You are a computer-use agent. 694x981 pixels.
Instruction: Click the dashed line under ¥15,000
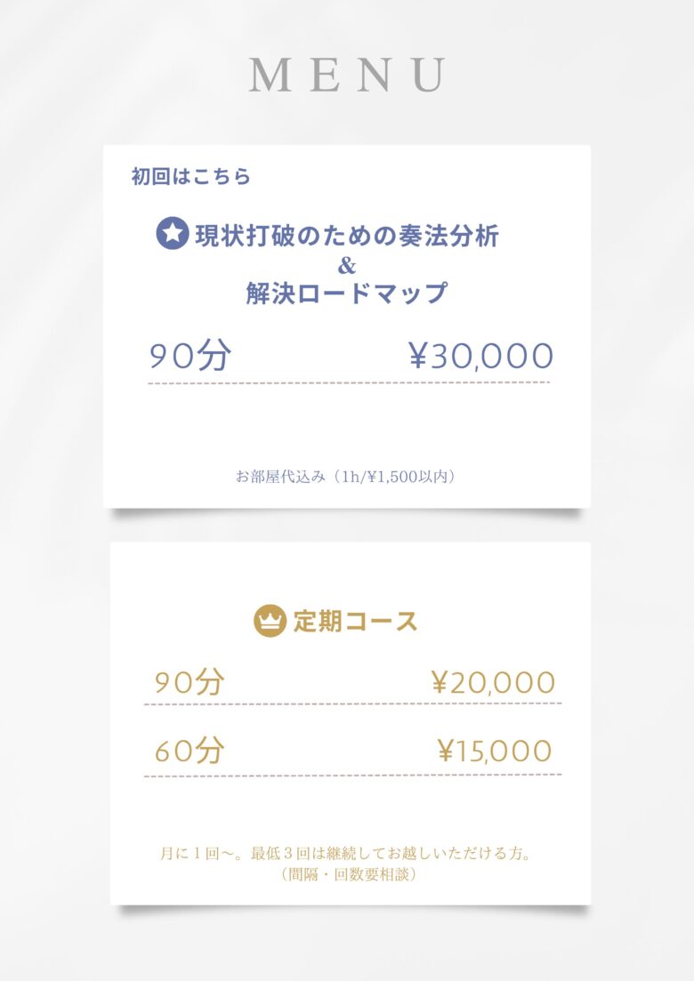click(352, 776)
